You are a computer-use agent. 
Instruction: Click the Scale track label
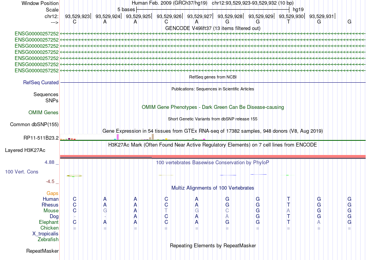tap(52, 10)
